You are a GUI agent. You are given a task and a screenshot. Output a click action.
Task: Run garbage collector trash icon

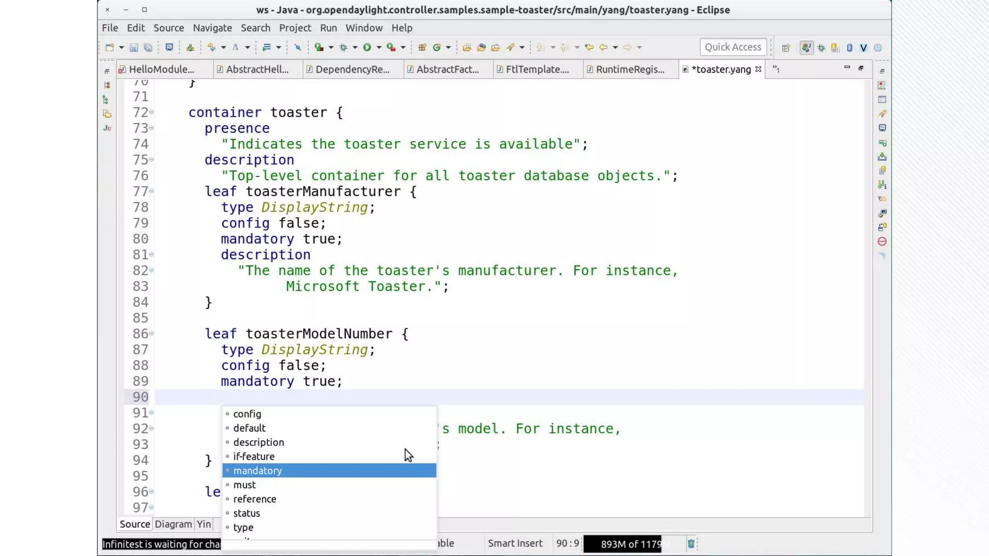coord(691,544)
